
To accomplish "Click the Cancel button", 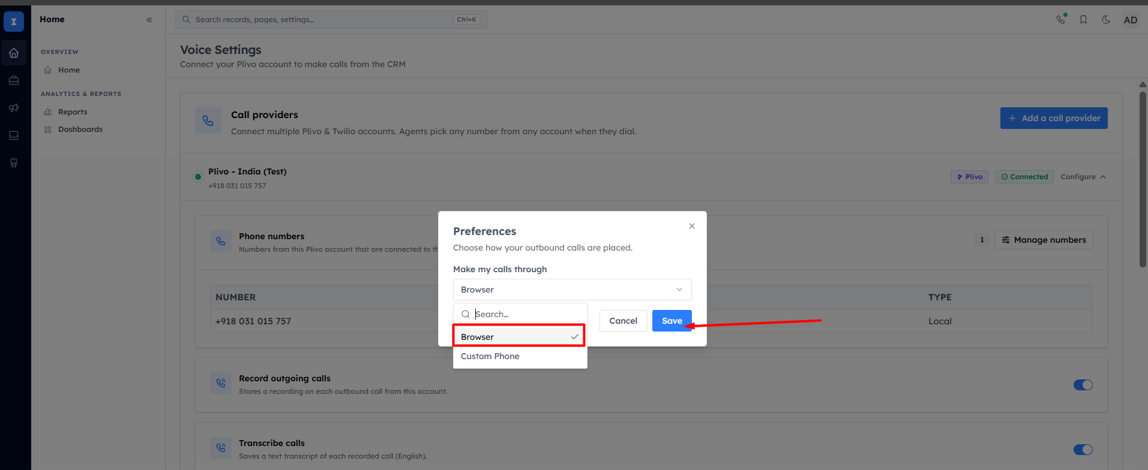I will pos(623,321).
